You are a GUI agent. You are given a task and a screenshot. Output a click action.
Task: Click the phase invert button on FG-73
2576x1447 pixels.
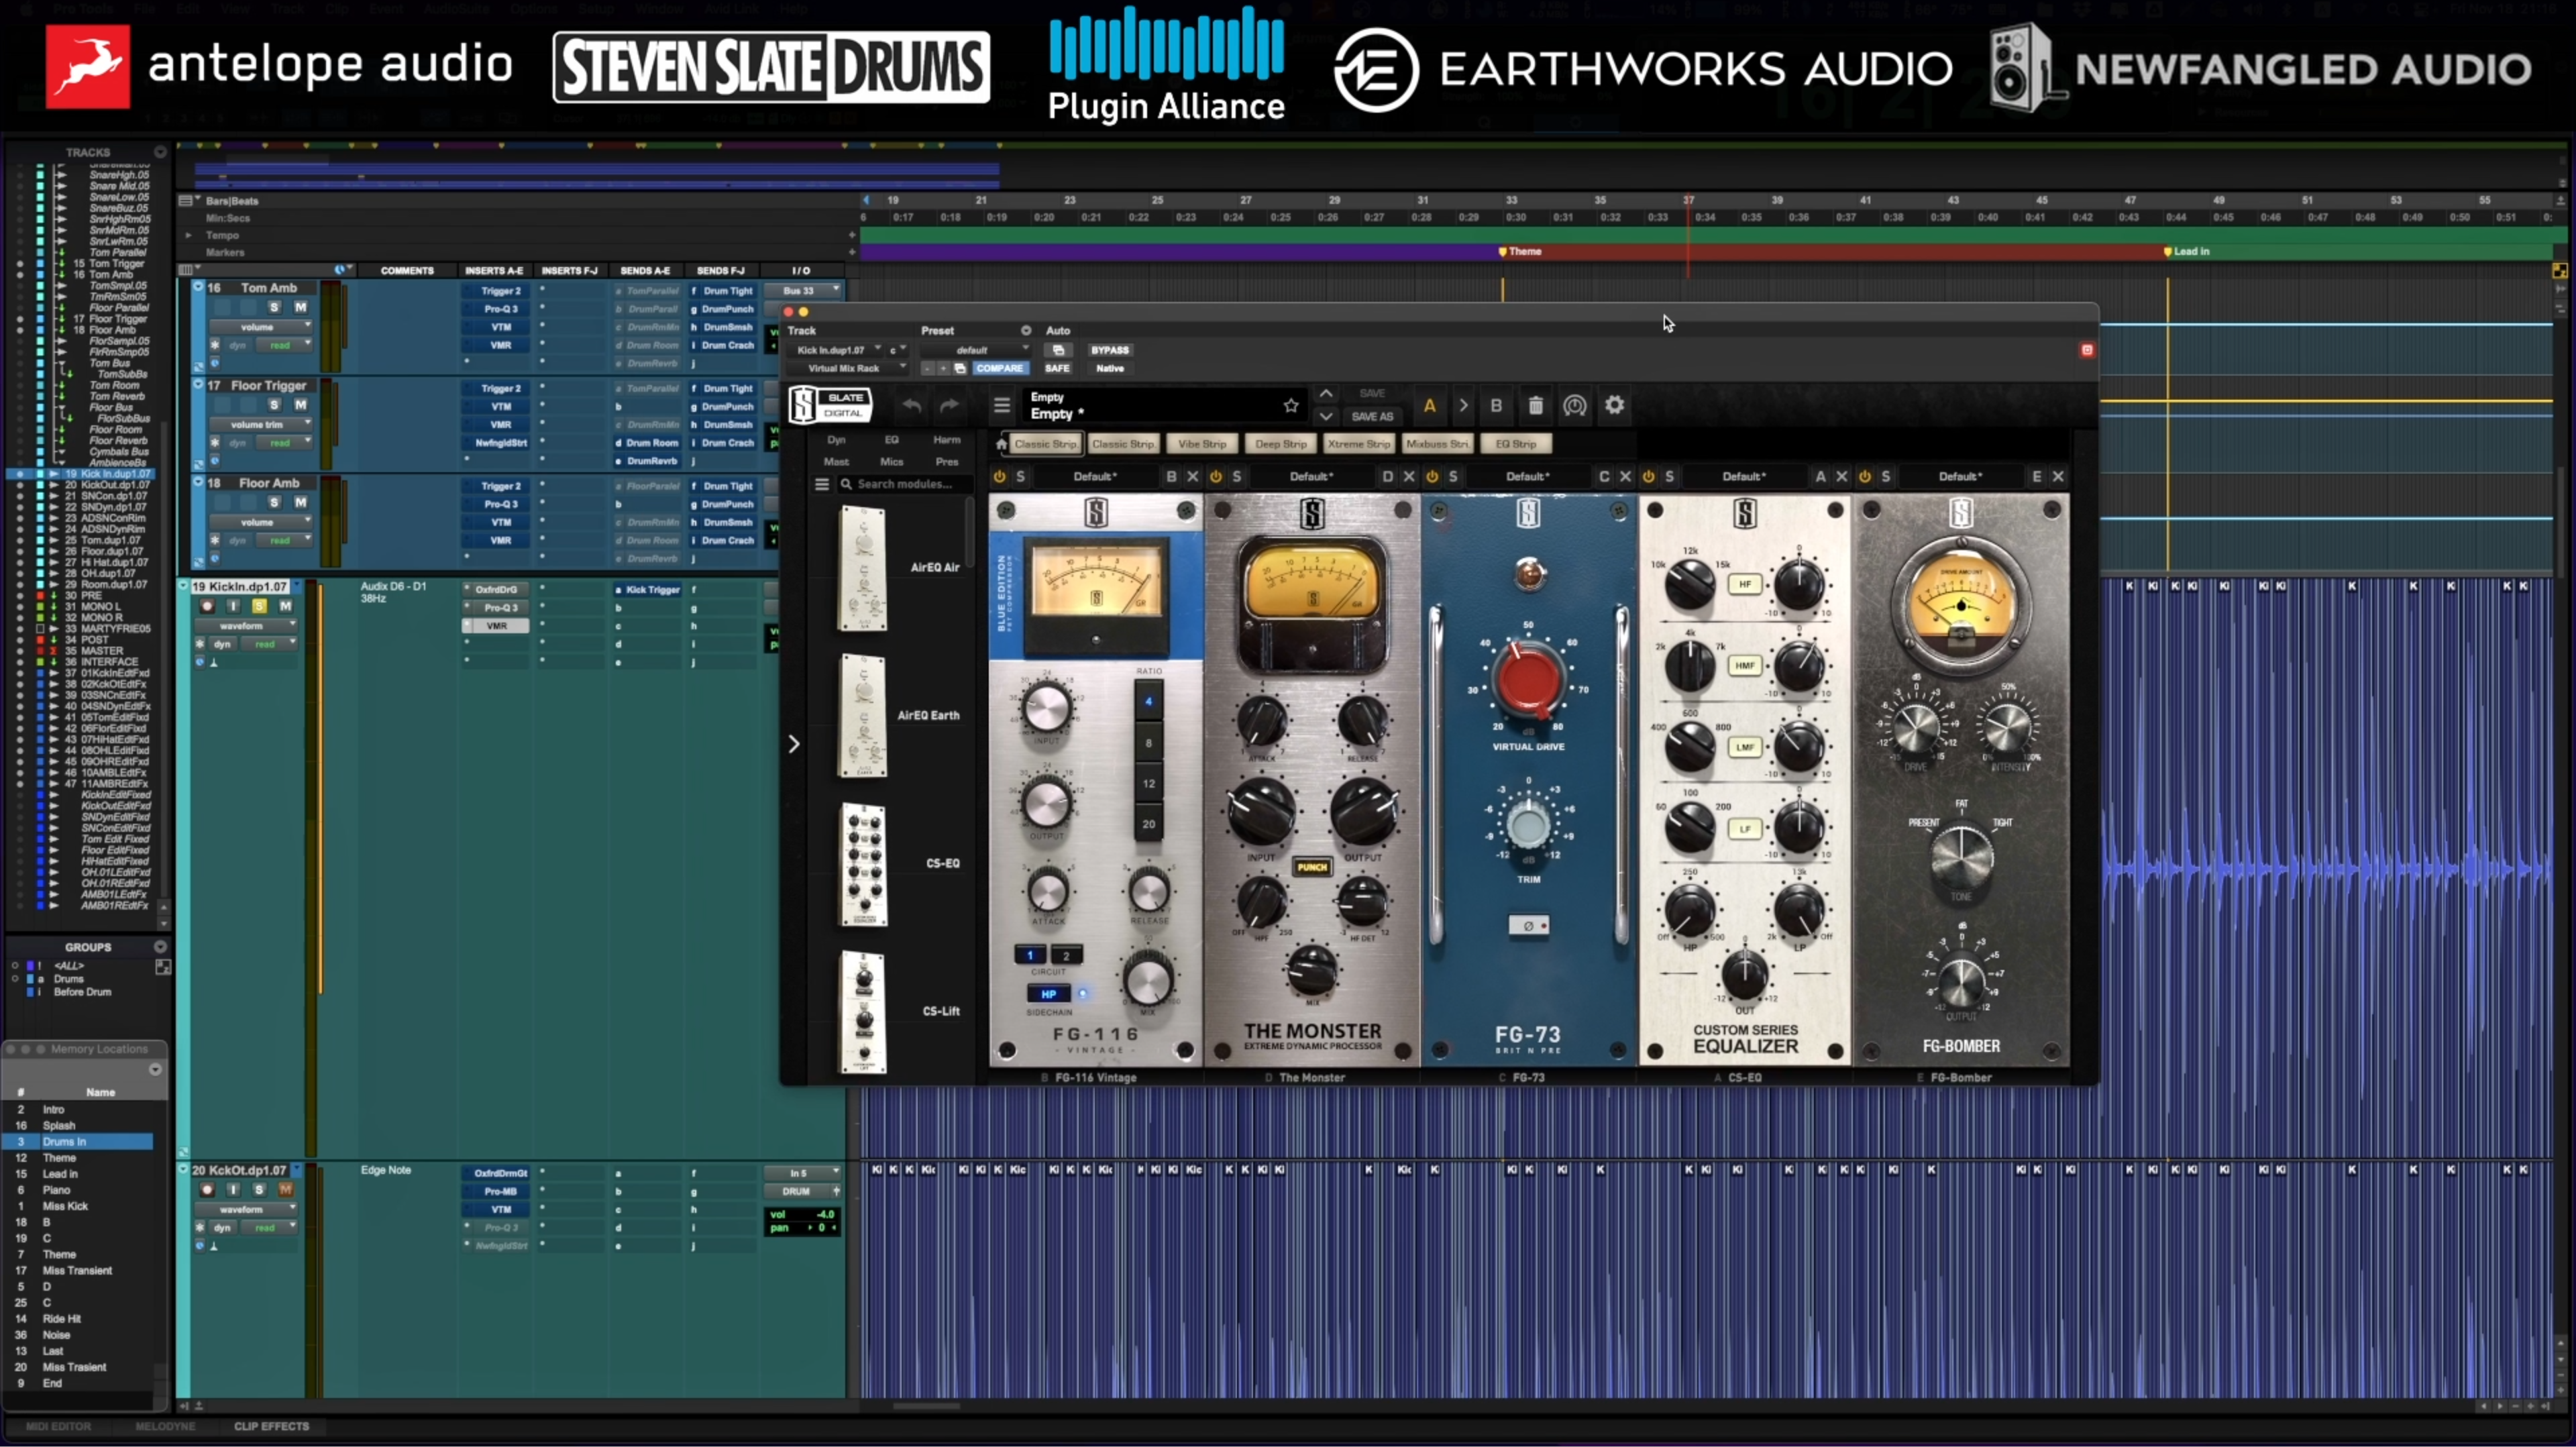coord(1528,925)
